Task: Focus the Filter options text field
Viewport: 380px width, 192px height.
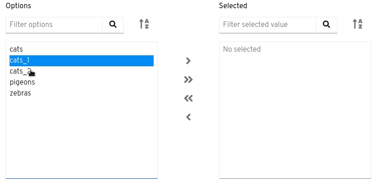Action: (54, 25)
